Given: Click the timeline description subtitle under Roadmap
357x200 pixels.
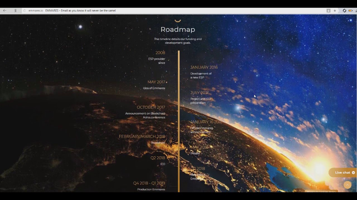Looking at the screenshot, I should [x=178, y=41].
